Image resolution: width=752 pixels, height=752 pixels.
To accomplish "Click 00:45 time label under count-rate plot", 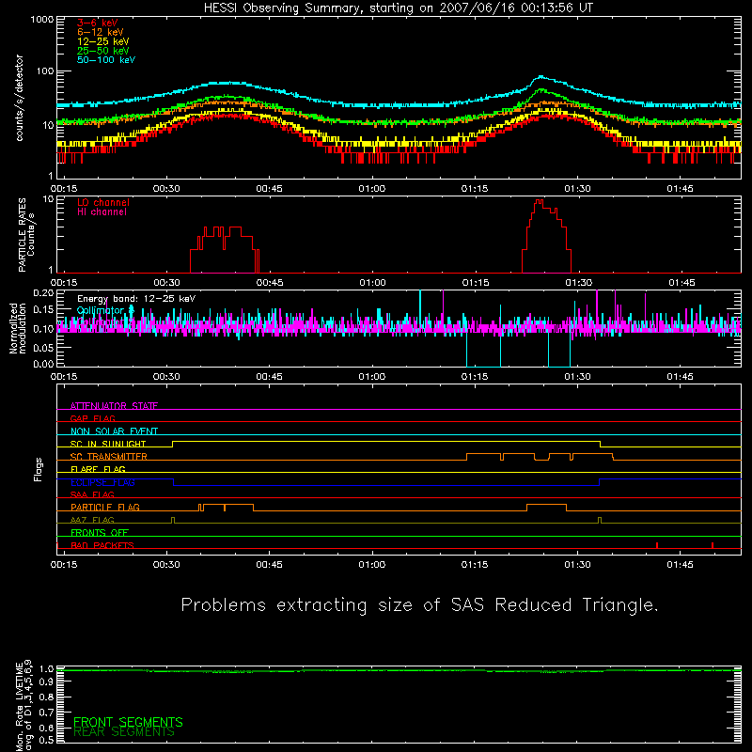I will point(269,189).
